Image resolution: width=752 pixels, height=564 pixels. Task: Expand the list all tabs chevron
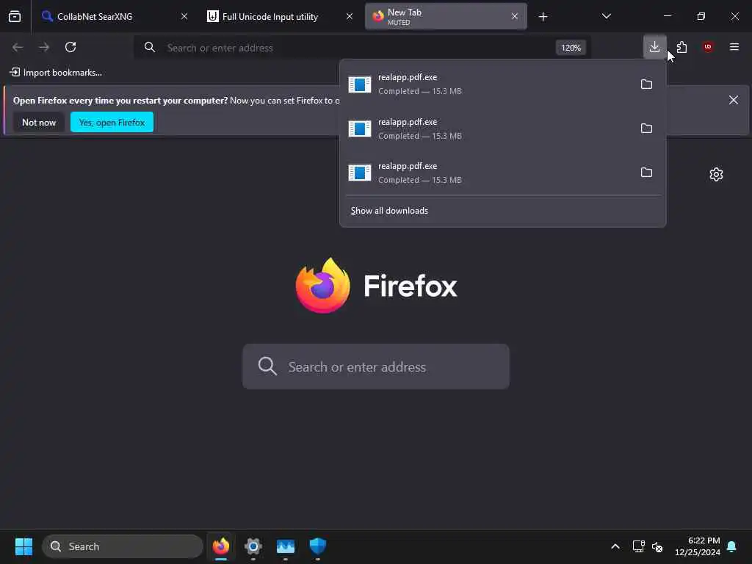click(x=606, y=16)
